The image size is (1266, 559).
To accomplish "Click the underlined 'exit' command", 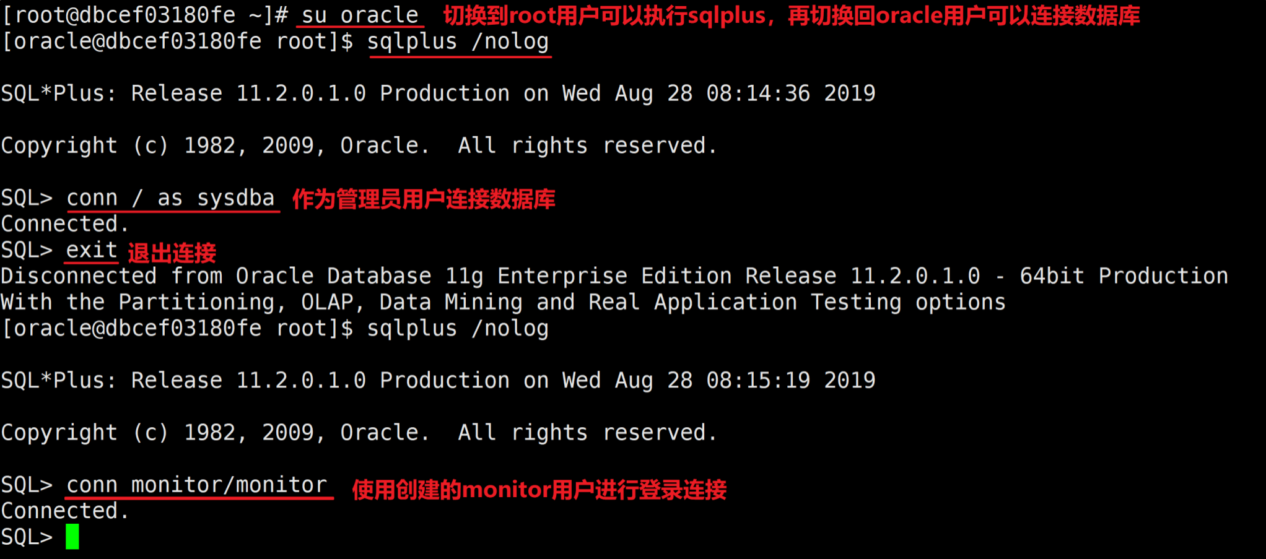I will (x=92, y=250).
